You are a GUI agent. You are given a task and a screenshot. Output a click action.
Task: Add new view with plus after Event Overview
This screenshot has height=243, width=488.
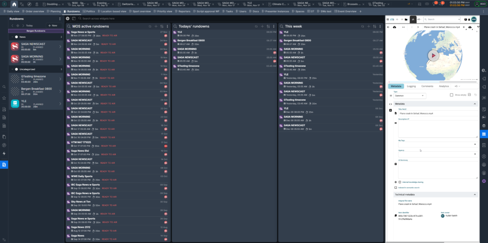360,11
